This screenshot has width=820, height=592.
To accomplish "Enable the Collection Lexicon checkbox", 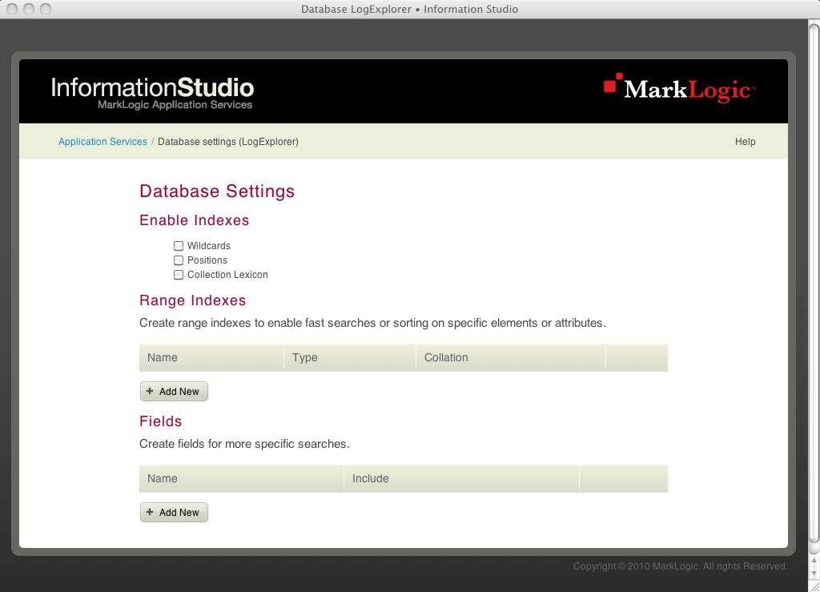I will [179, 275].
